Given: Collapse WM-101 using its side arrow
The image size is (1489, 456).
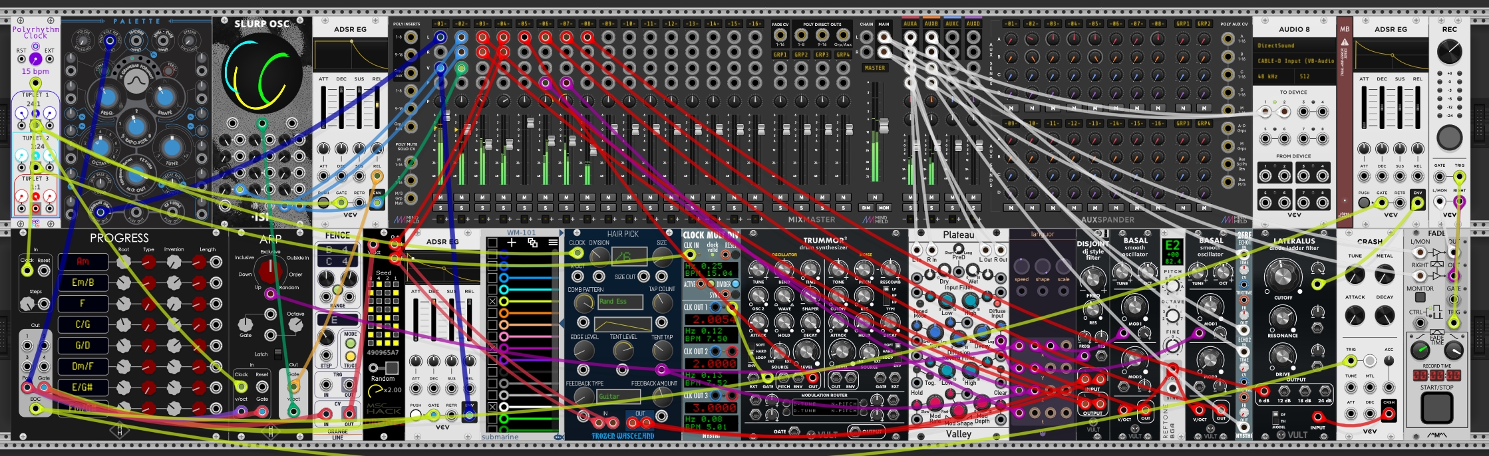Looking at the screenshot, I should pyautogui.click(x=561, y=324).
